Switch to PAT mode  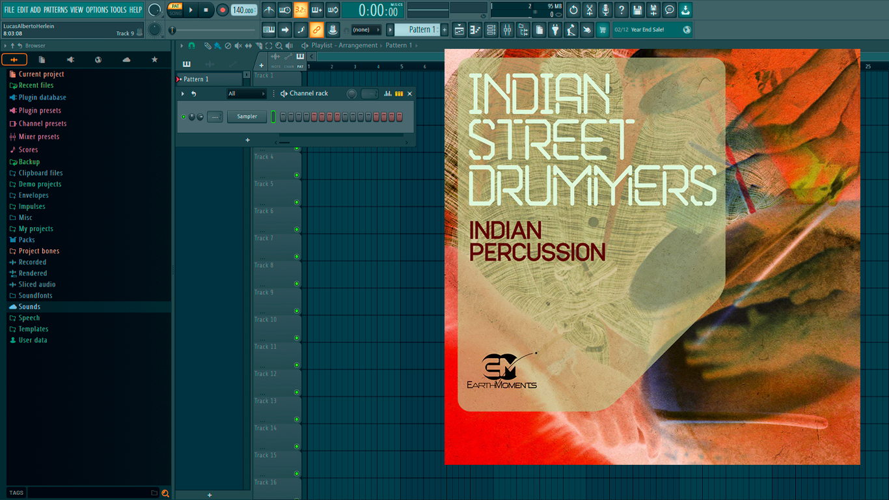tap(175, 6)
